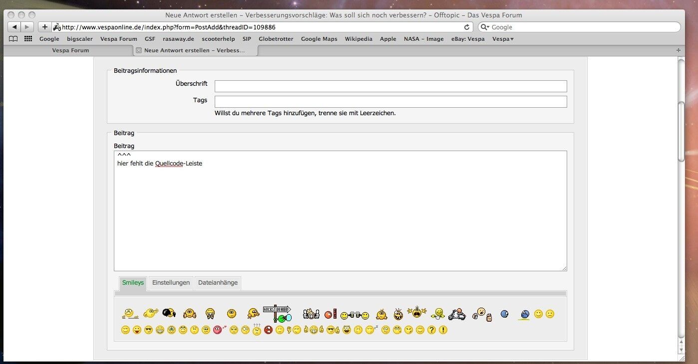Reload the page with the refresh icon
The width and height of the screenshot is (698, 364).
coord(467,27)
